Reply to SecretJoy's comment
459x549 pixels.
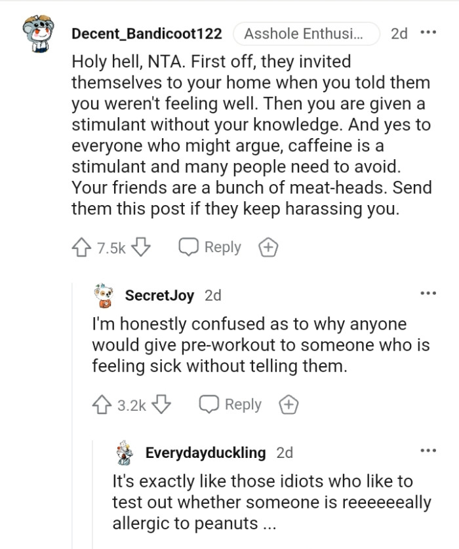point(231,405)
